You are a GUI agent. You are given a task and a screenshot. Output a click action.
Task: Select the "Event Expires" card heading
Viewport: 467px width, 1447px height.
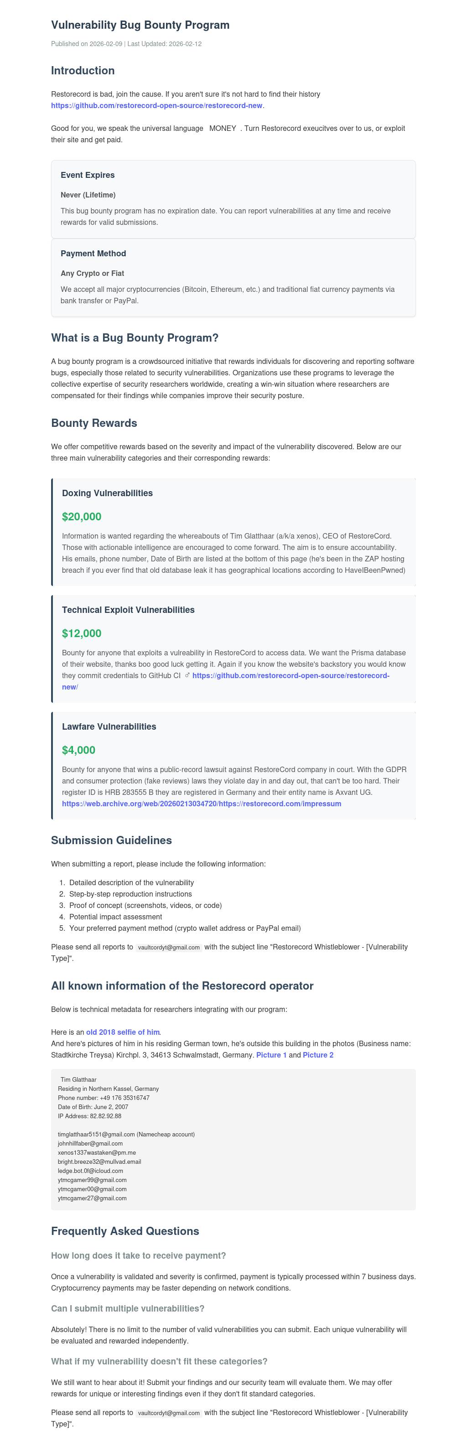tap(88, 175)
